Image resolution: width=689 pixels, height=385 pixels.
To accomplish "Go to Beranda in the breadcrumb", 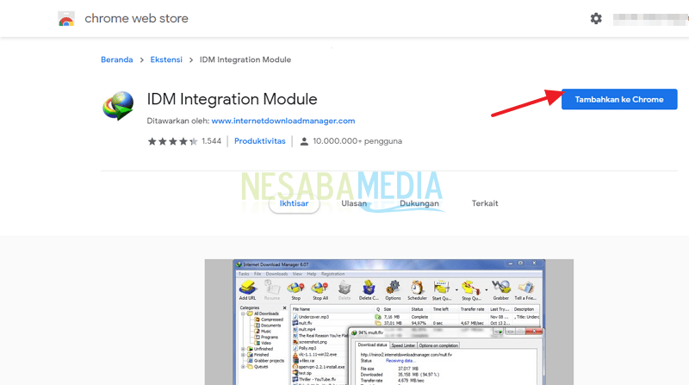I will coord(117,60).
